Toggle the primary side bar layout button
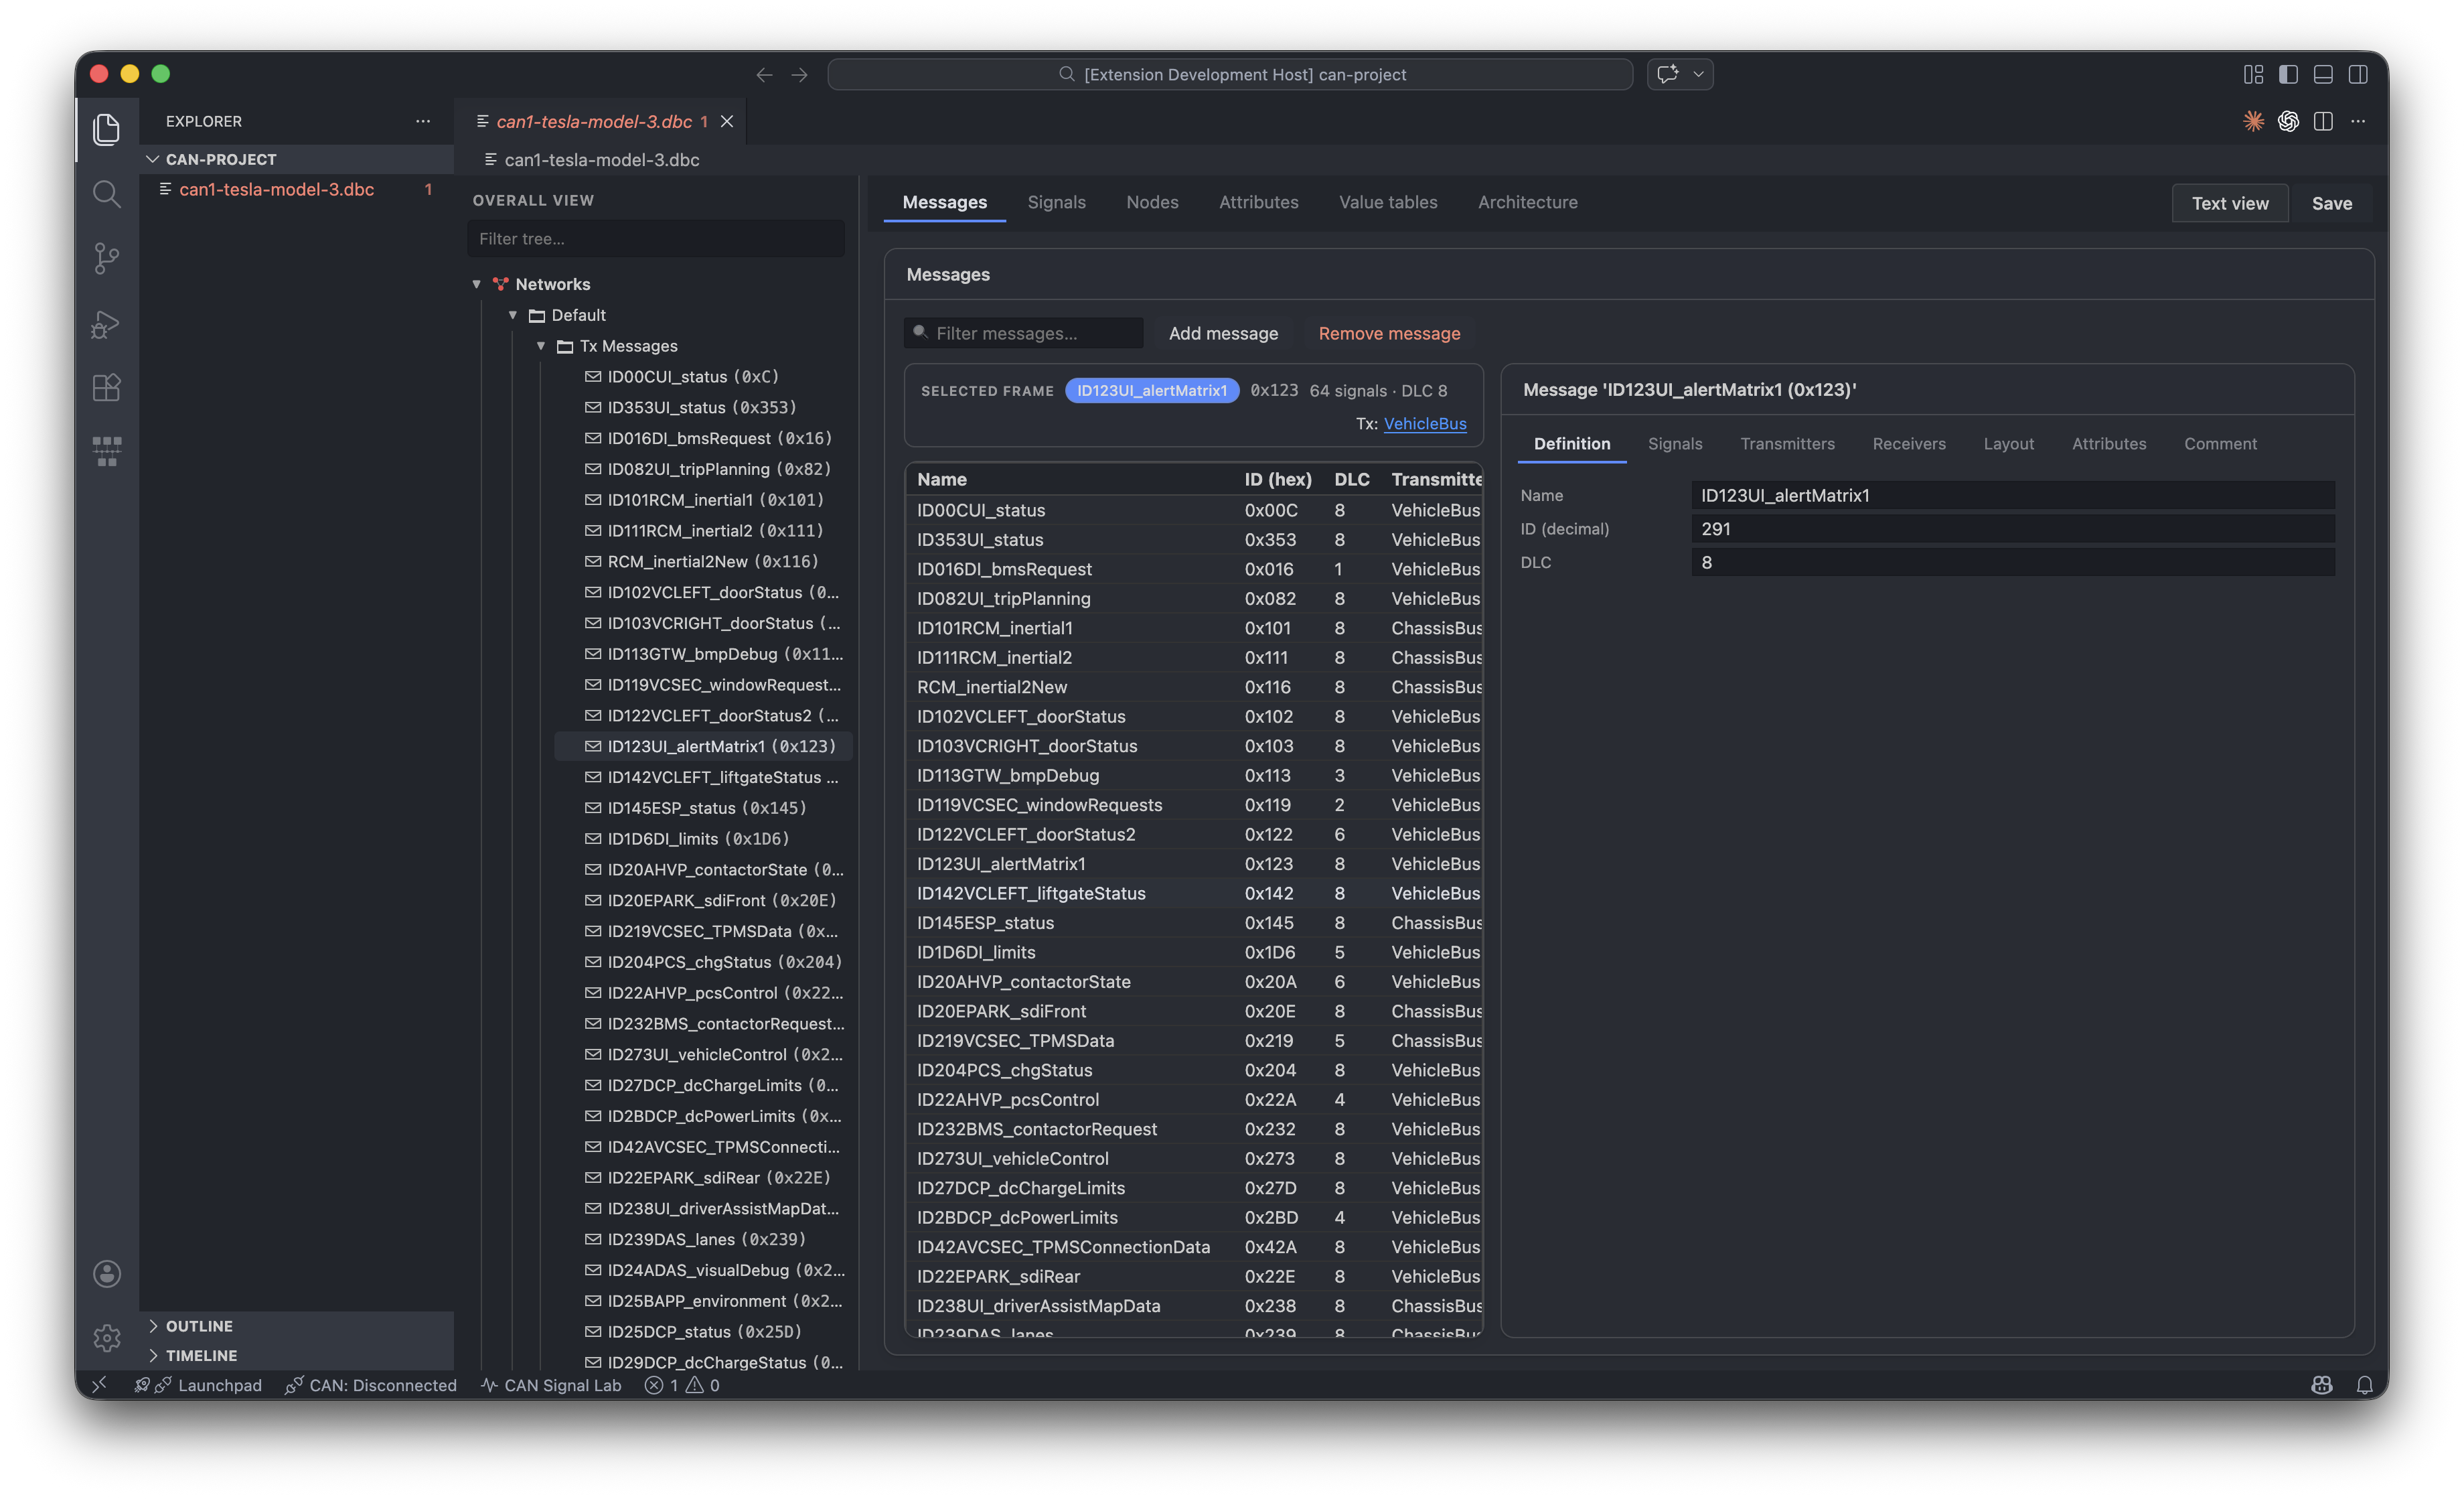The height and width of the screenshot is (1499, 2464). [2288, 74]
